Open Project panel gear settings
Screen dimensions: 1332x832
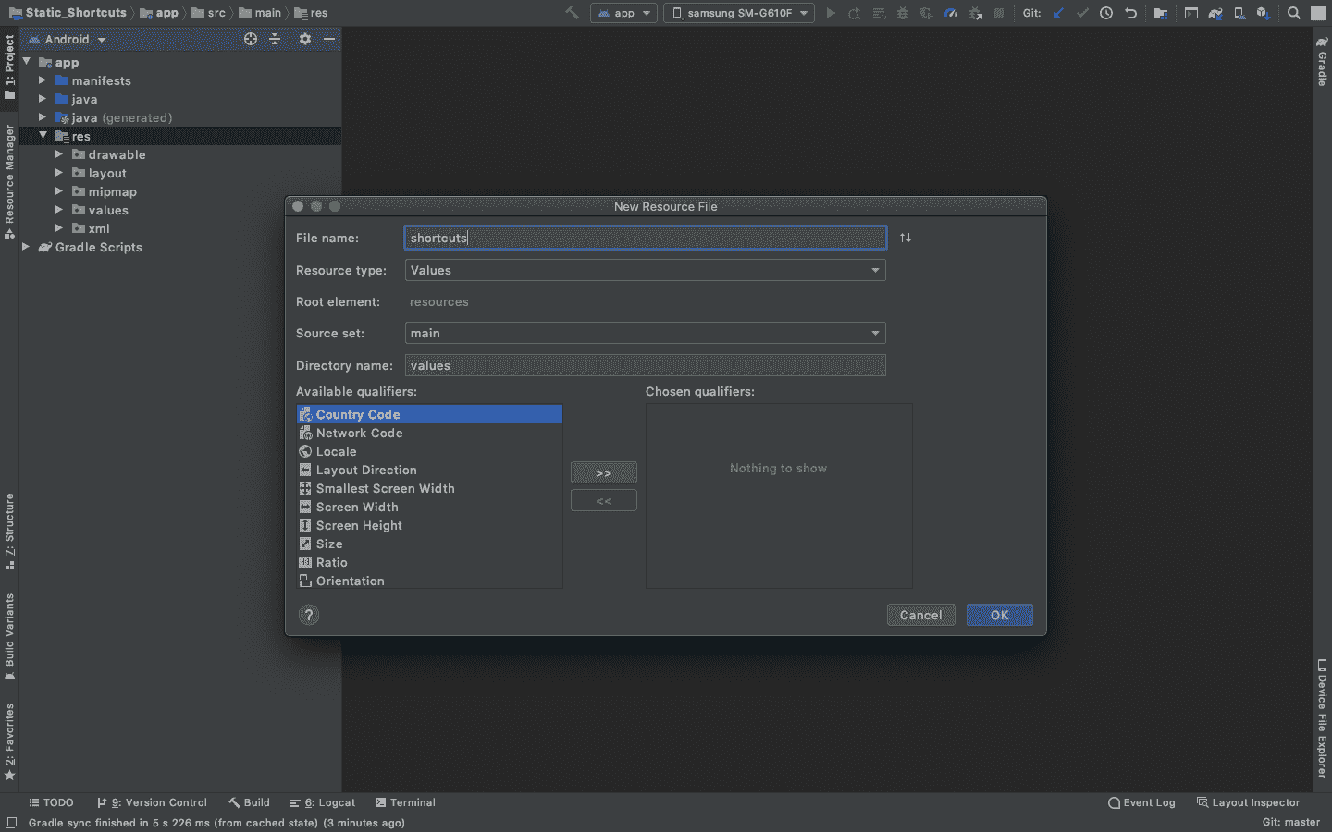click(305, 39)
